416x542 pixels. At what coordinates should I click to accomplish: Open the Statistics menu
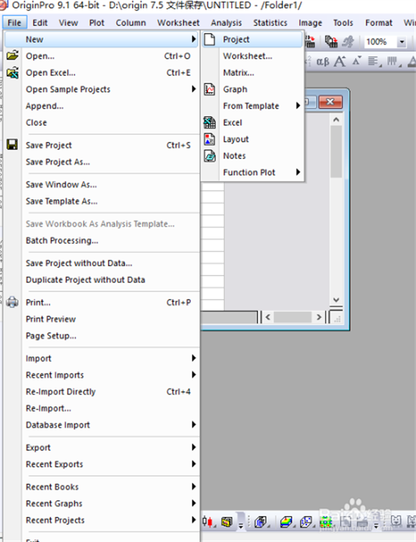[x=270, y=23]
